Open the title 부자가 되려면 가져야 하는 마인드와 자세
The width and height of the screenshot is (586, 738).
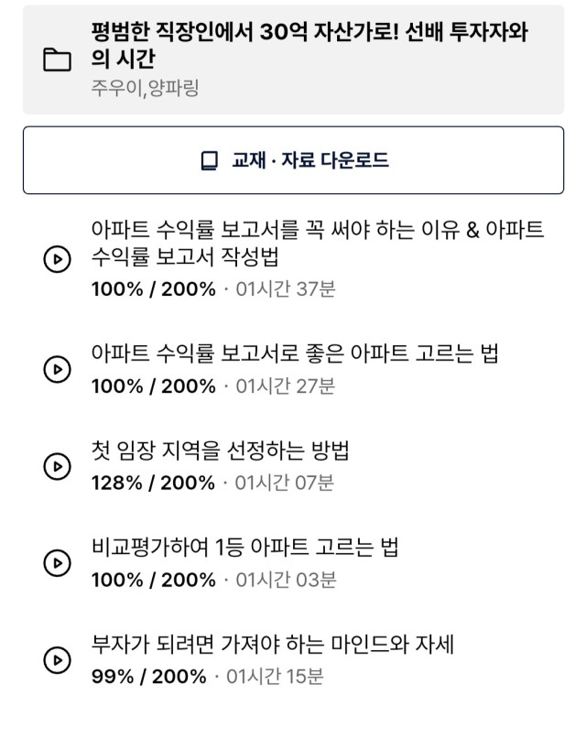click(273, 645)
